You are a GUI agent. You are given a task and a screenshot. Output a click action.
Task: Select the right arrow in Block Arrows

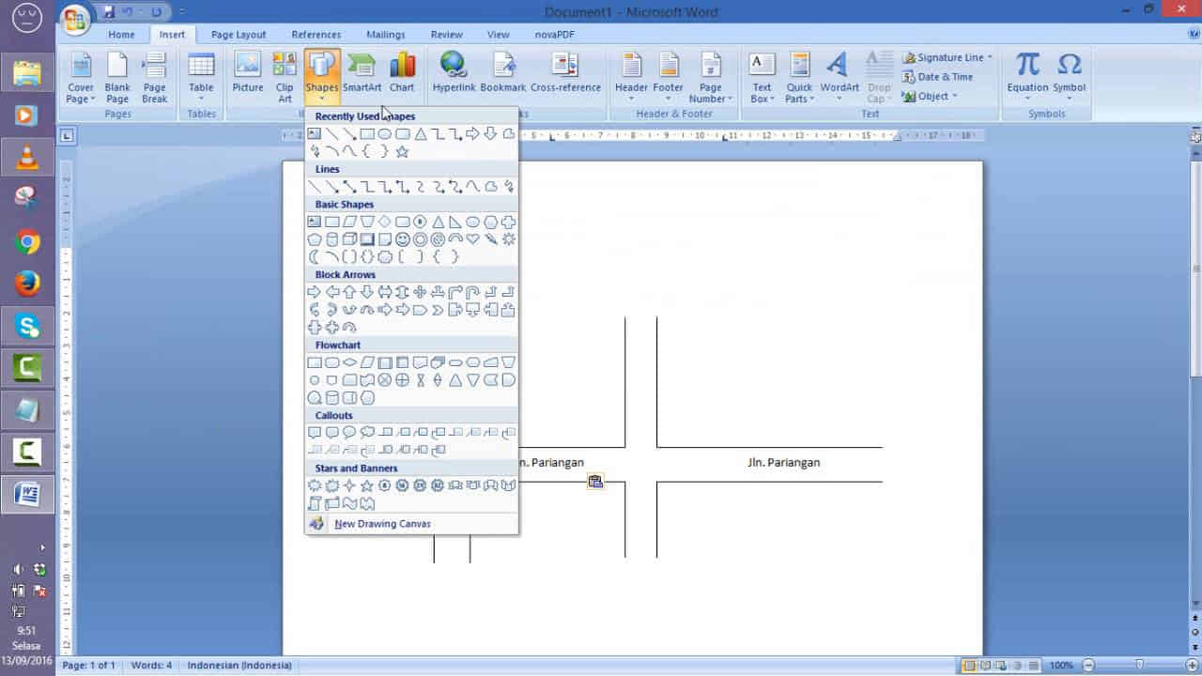point(315,292)
